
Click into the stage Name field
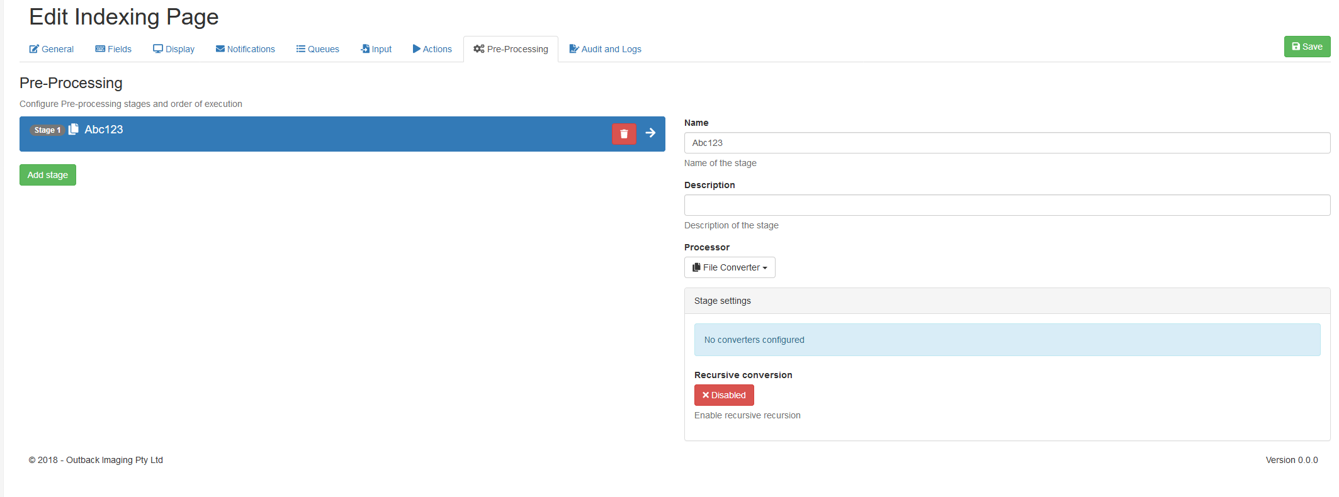[x=1006, y=143]
